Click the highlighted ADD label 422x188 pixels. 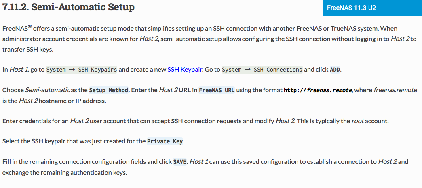pyautogui.click(x=335, y=70)
